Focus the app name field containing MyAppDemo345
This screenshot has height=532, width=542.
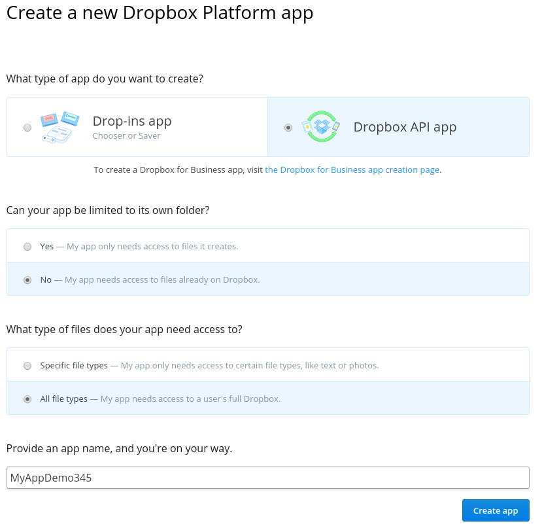[268, 478]
